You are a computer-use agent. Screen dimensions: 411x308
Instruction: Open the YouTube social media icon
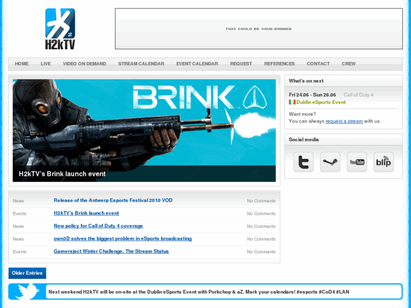click(x=357, y=162)
